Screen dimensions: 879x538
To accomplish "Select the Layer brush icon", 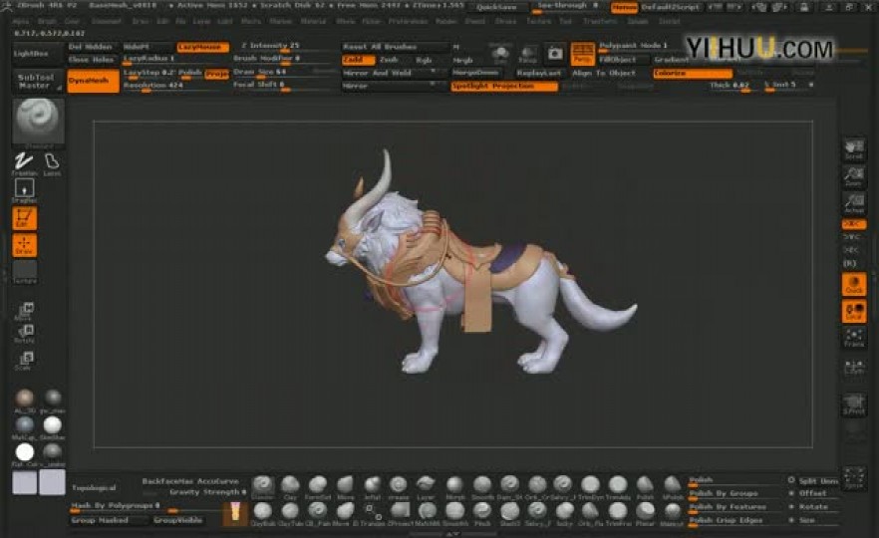I will [426, 485].
